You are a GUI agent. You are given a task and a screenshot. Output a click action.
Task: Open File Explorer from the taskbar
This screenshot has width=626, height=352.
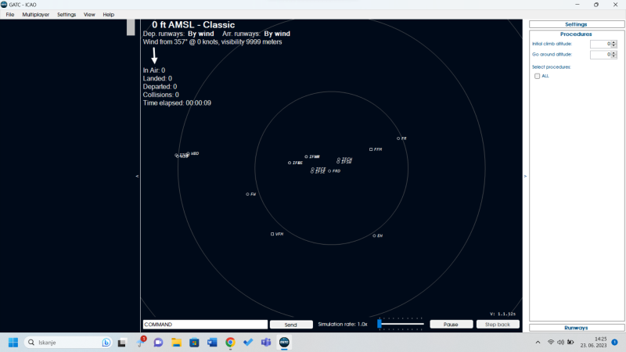click(x=176, y=343)
